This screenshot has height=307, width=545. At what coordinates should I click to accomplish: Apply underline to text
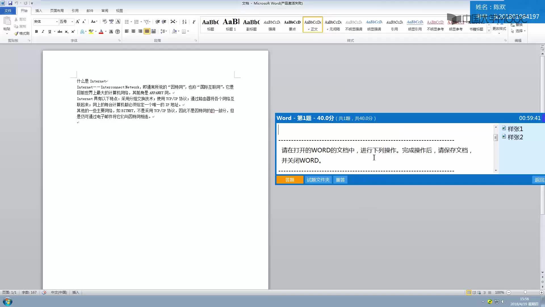50,32
